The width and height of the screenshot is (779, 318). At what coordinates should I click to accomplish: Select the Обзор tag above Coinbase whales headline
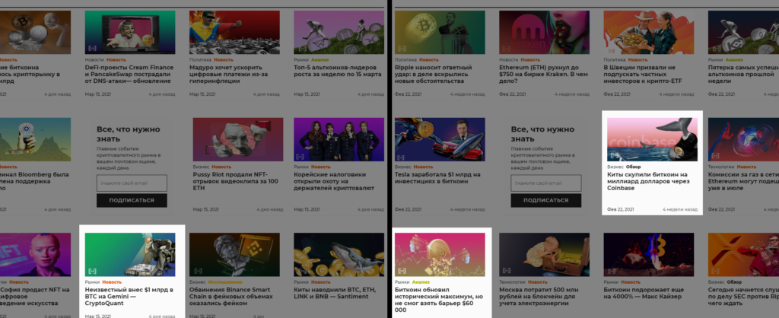tap(634, 167)
